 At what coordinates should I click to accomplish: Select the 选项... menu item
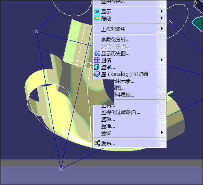click(x=108, y=119)
